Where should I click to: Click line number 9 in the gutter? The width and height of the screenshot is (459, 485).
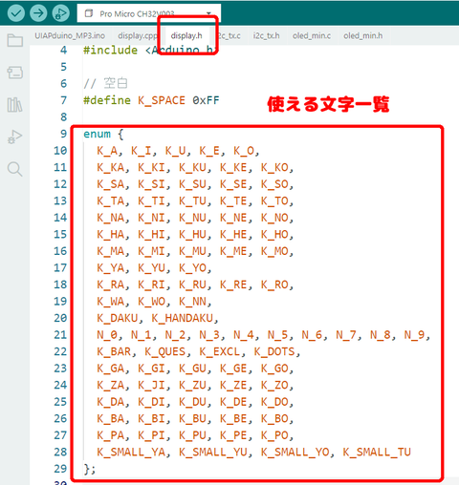[x=64, y=134]
